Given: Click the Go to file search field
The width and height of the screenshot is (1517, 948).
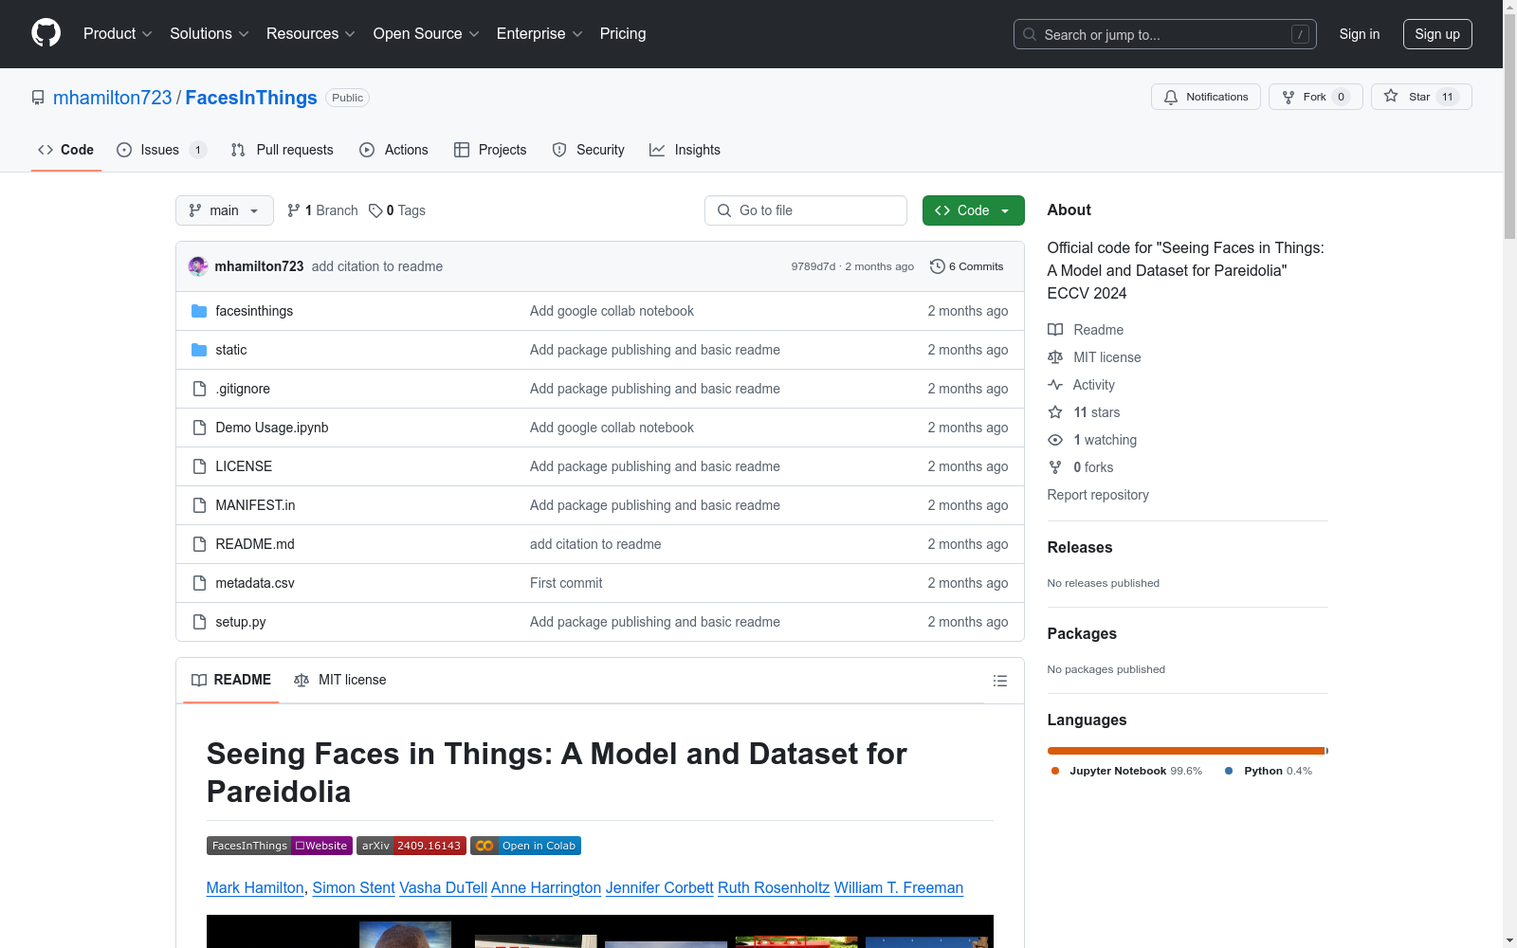Looking at the screenshot, I should [x=806, y=210].
